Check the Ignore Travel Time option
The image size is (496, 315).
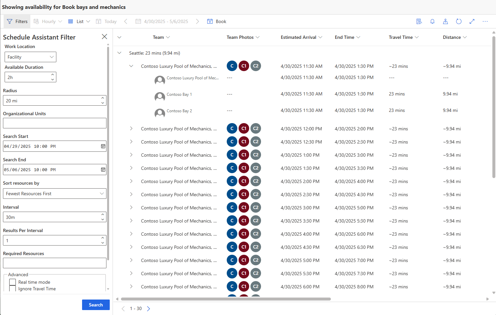point(13,289)
